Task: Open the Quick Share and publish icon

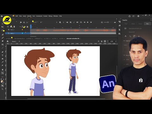Action: [130, 16]
